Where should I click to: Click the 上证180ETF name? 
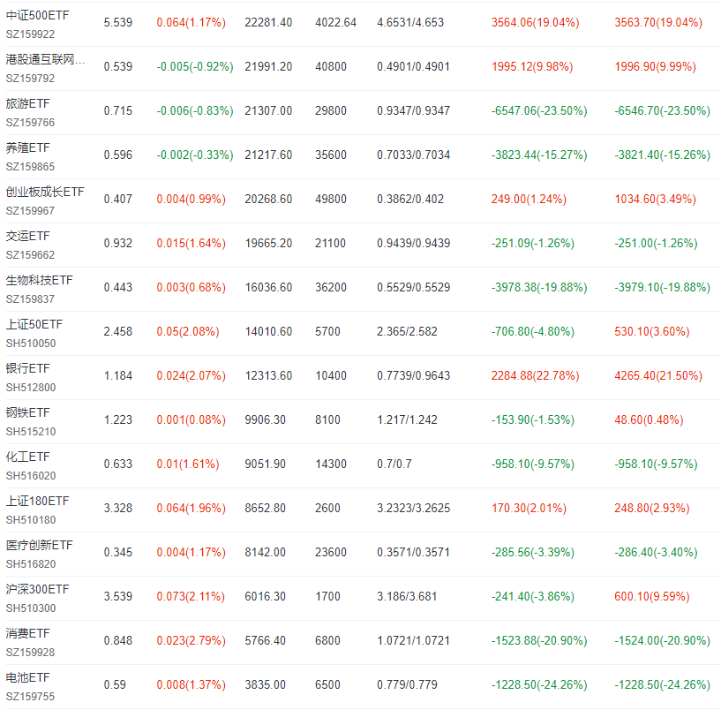click(37, 501)
